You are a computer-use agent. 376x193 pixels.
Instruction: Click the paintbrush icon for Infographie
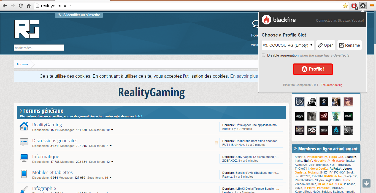pyautogui.click(x=24, y=189)
